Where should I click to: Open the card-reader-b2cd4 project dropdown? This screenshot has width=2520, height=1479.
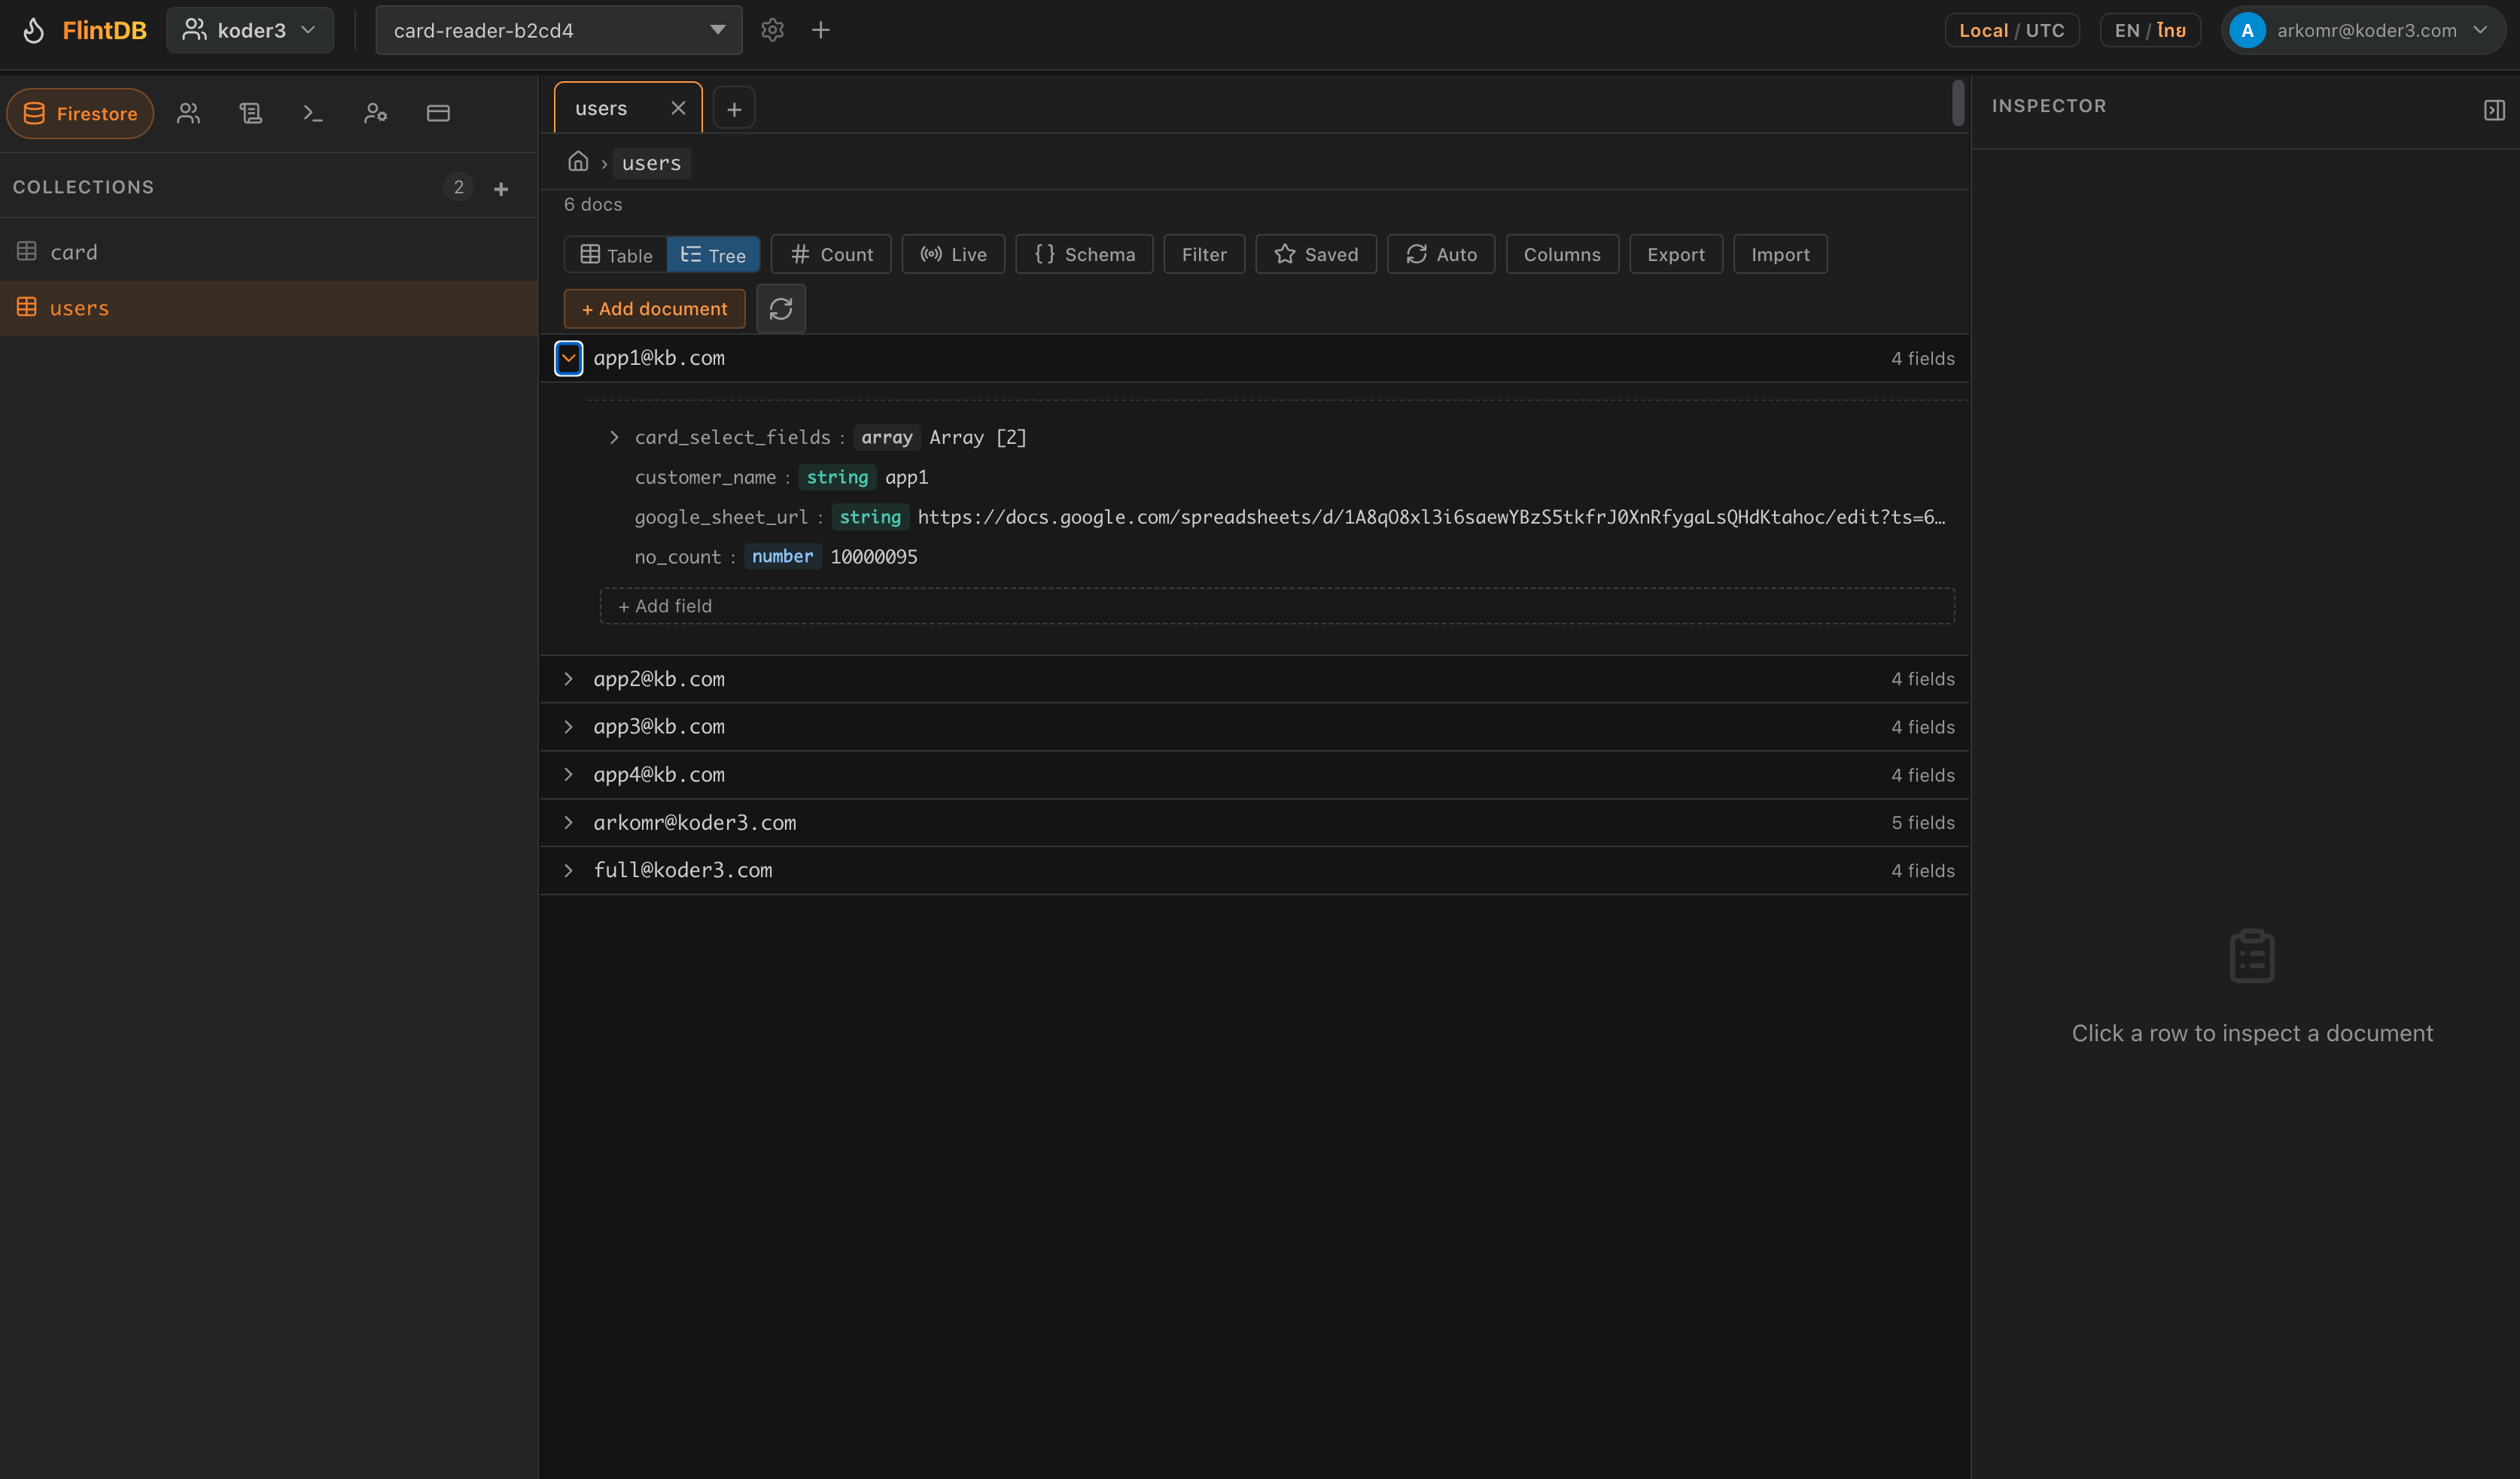coord(559,30)
